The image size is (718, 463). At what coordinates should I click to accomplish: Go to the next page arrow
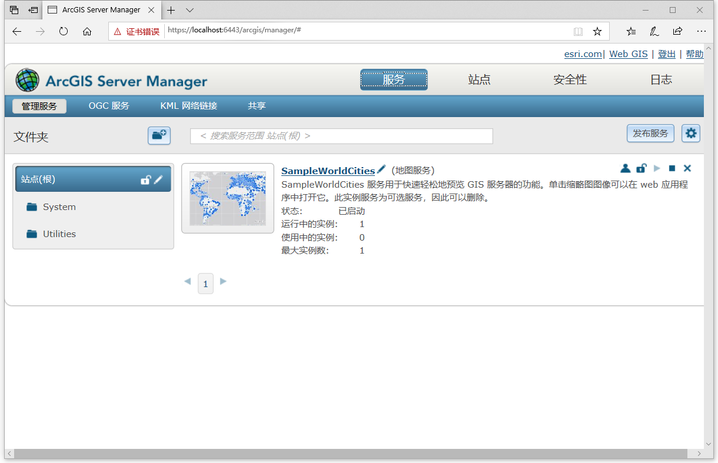tap(223, 282)
